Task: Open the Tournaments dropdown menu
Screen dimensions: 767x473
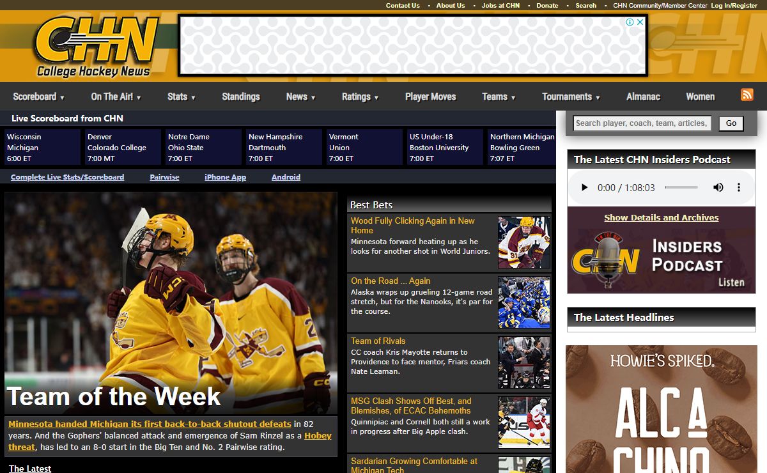Action: (x=571, y=97)
